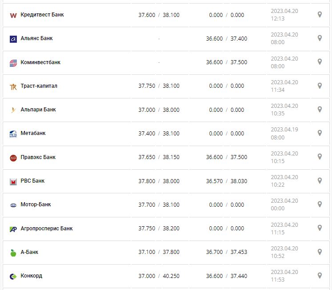The height and width of the screenshot is (290, 332).
Task: Click the 37.000 / 40.250 rate for Конкорд
Action: pyautogui.click(x=159, y=276)
